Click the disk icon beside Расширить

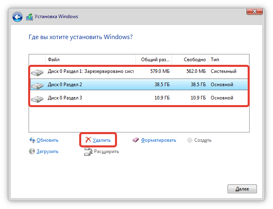(88, 151)
